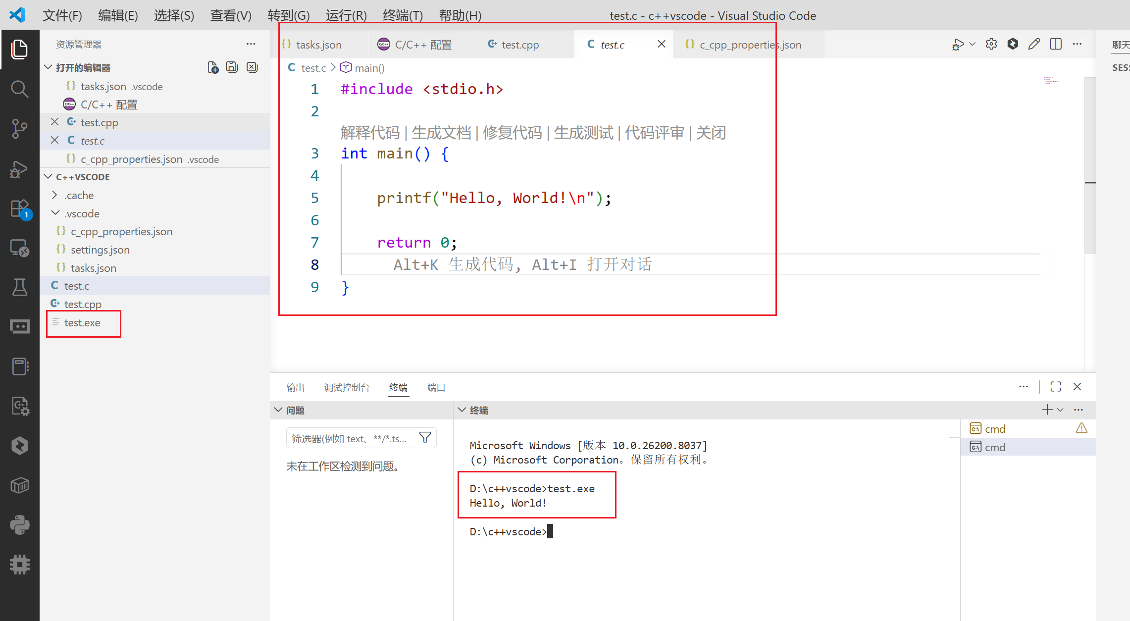Click the 生成测试 code lens link

pyautogui.click(x=584, y=133)
